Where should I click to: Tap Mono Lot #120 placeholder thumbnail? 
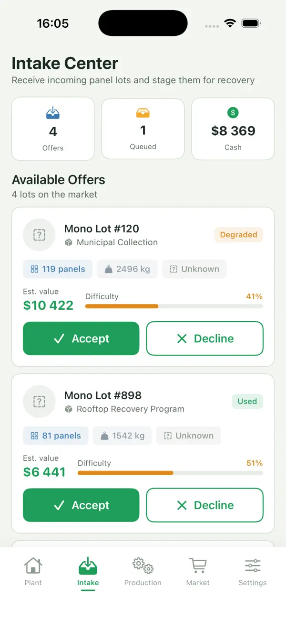click(39, 235)
